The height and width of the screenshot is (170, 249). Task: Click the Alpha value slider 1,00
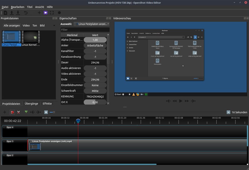point(95,40)
